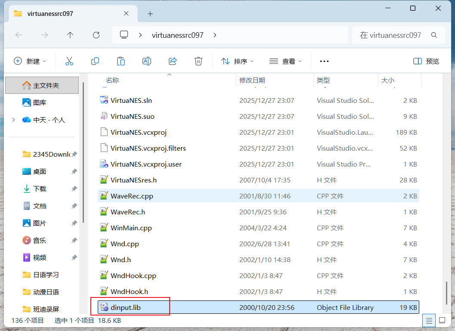Viewport: 455px width, 331px height.
Task: Switch to details view icon in status bar
Action: click(x=429, y=321)
